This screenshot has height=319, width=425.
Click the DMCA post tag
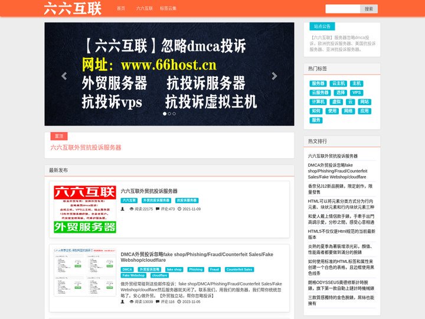click(127, 269)
